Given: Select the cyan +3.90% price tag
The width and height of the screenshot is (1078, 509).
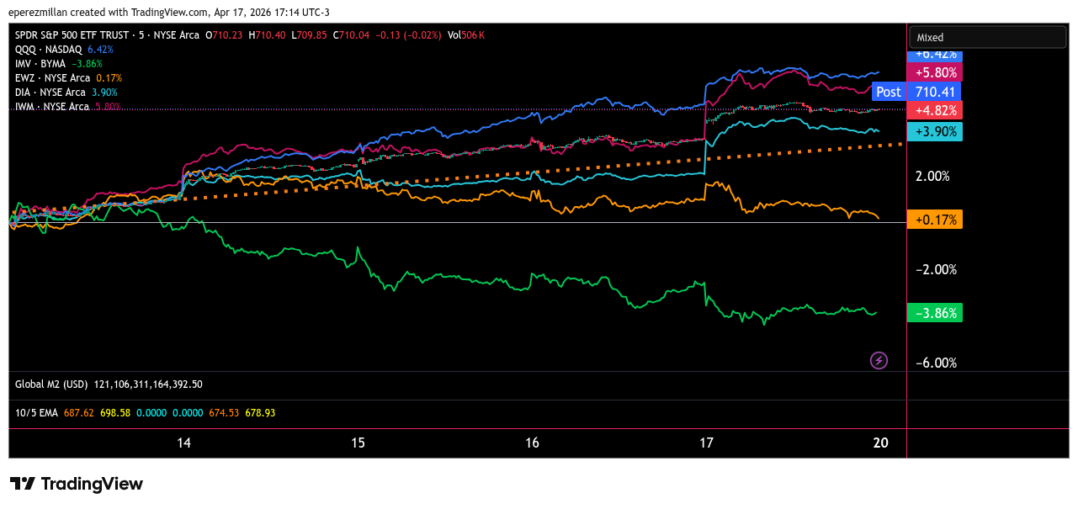Looking at the screenshot, I should 934,131.
